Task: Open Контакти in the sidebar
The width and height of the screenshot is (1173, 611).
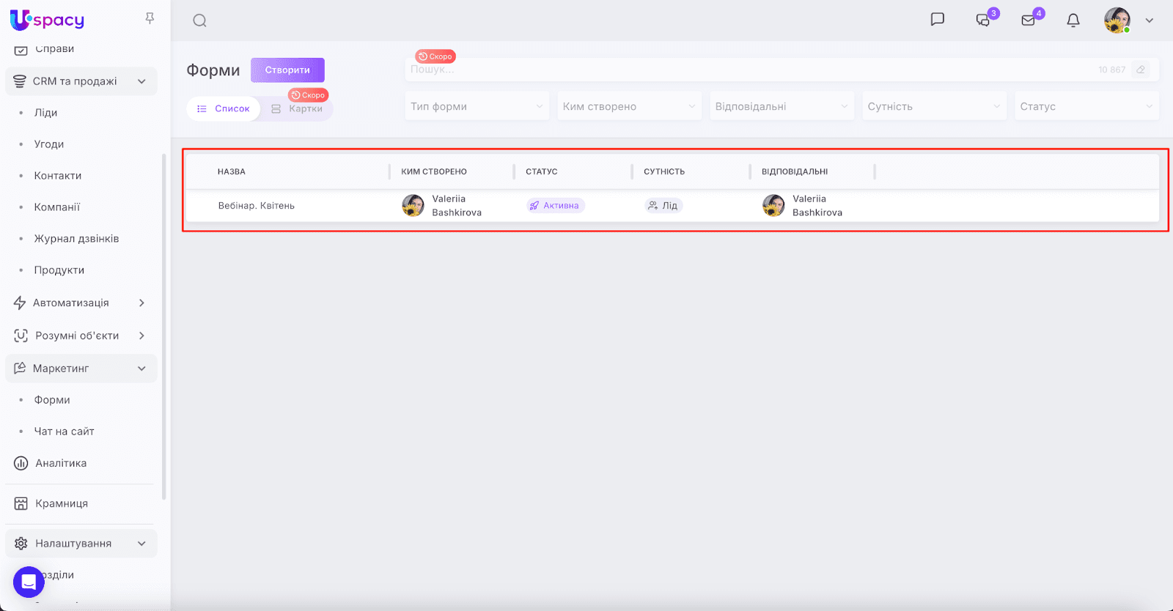Action: pos(58,176)
